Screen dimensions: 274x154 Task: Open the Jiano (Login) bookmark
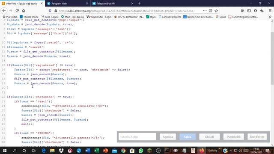tap(50, 17)
